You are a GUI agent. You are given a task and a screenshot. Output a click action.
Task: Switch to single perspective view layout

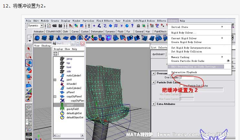click(29, 108)
